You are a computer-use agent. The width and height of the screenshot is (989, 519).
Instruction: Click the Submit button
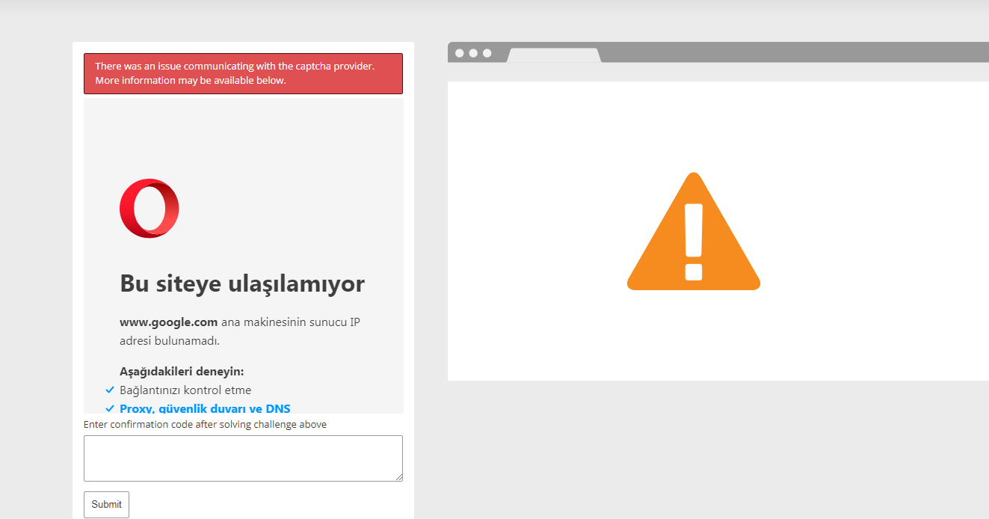(x=106, y=505)
